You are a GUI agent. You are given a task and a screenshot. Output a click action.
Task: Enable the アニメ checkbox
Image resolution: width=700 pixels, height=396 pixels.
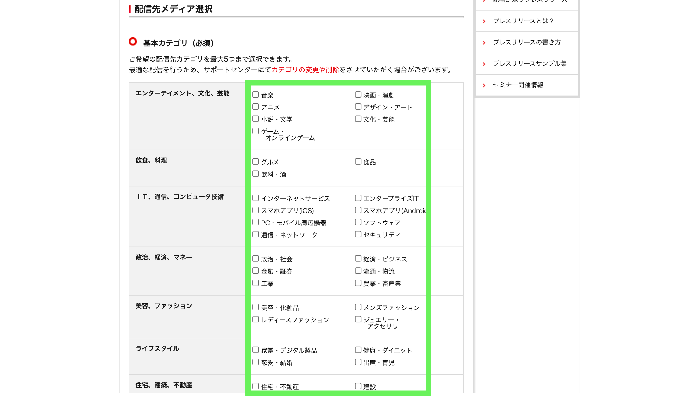(x=256, y=107)
